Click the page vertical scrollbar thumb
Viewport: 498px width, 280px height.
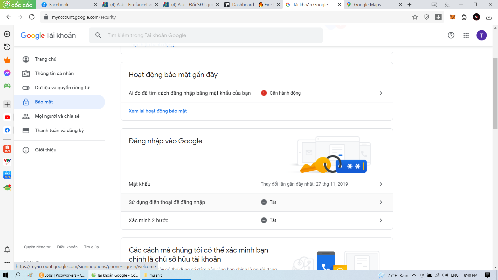coord(495,93)
